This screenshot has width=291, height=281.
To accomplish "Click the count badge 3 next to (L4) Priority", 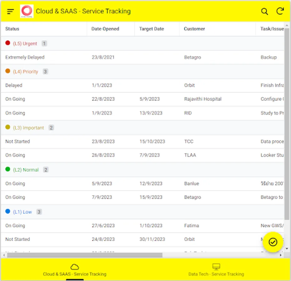I will click(x=45, y=71).
